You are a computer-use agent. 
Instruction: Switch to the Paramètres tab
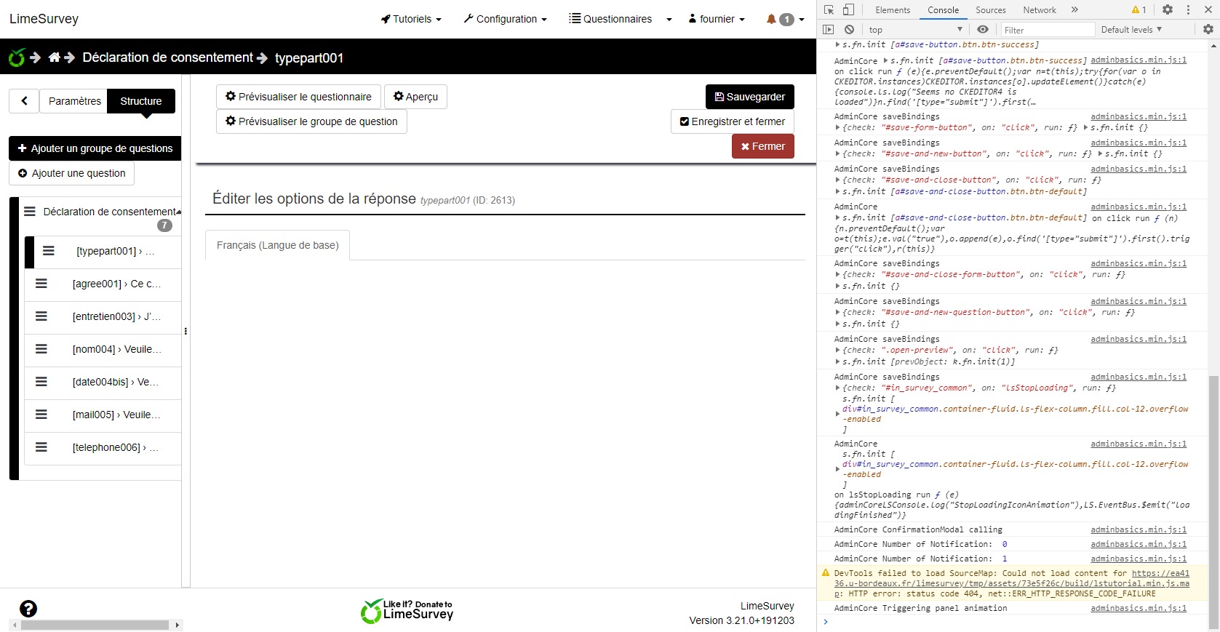pyautogui.click(x=74, y=101)
